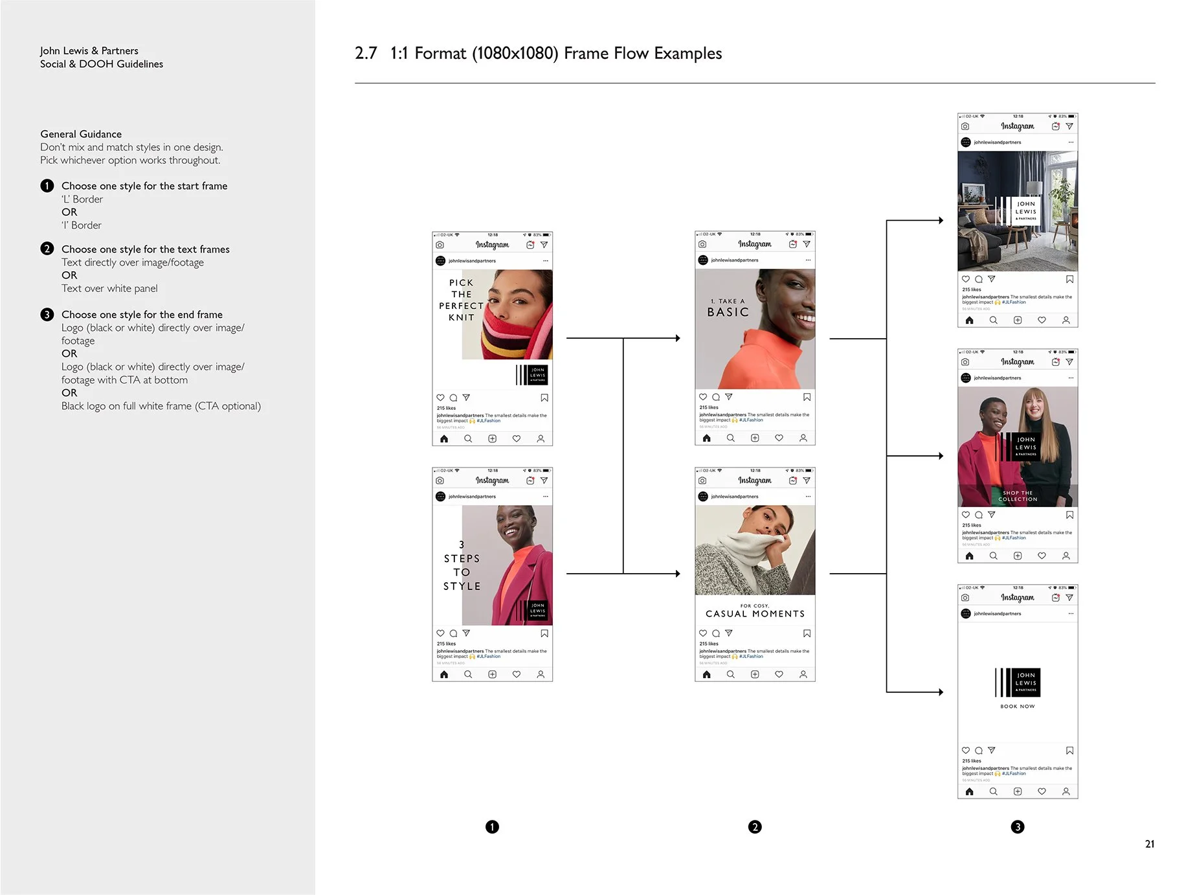Open more options on 3 Steps to Style post
Screen dimensions: 1195x895
[546, 497]
